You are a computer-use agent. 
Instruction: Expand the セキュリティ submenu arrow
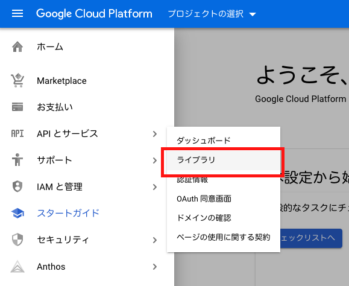coord(155,240)
